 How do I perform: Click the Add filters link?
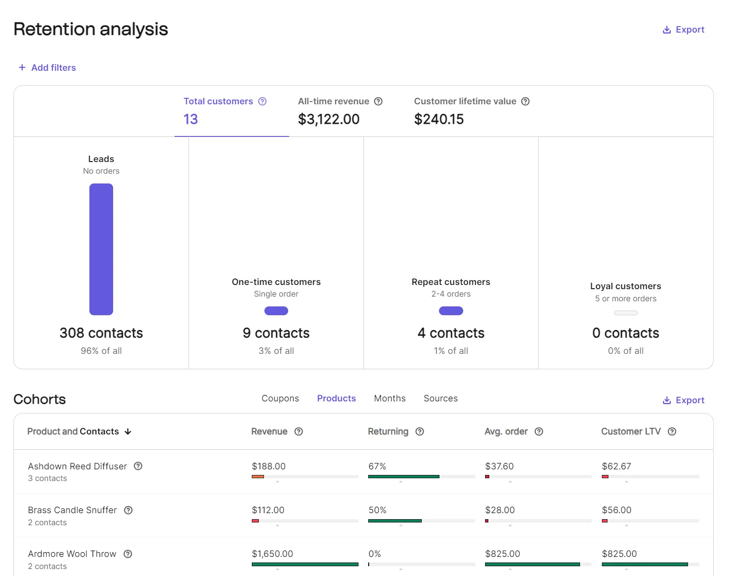(x=47, y=68)
